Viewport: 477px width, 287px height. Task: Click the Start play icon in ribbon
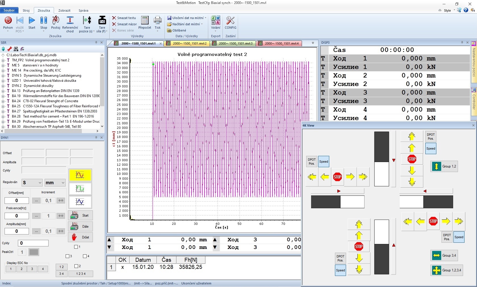click(x=32, y=20)
